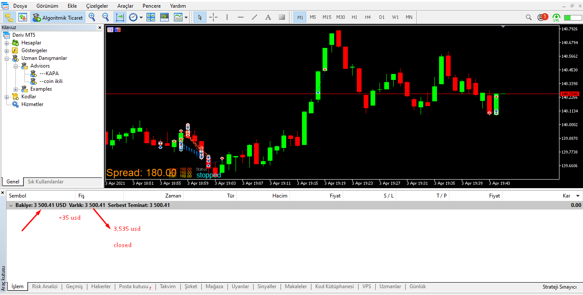Viewport: 583px width, 295px height.
Task: Open the Dosya menu
Action: 20,6
